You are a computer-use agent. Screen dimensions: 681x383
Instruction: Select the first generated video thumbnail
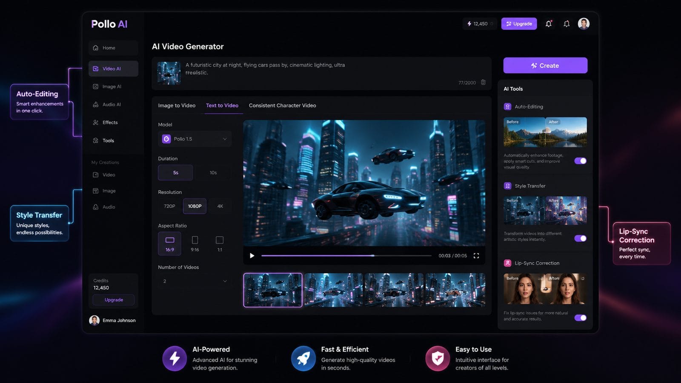tap(273, 290)
